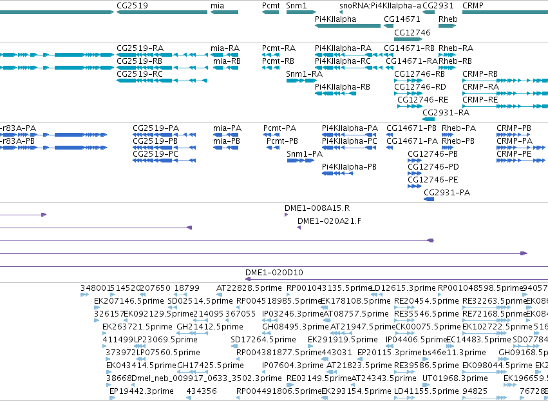Screen dimensions: 548x401
Task: Click the Rheb gene arrow
Action: (x=448, y=26)
